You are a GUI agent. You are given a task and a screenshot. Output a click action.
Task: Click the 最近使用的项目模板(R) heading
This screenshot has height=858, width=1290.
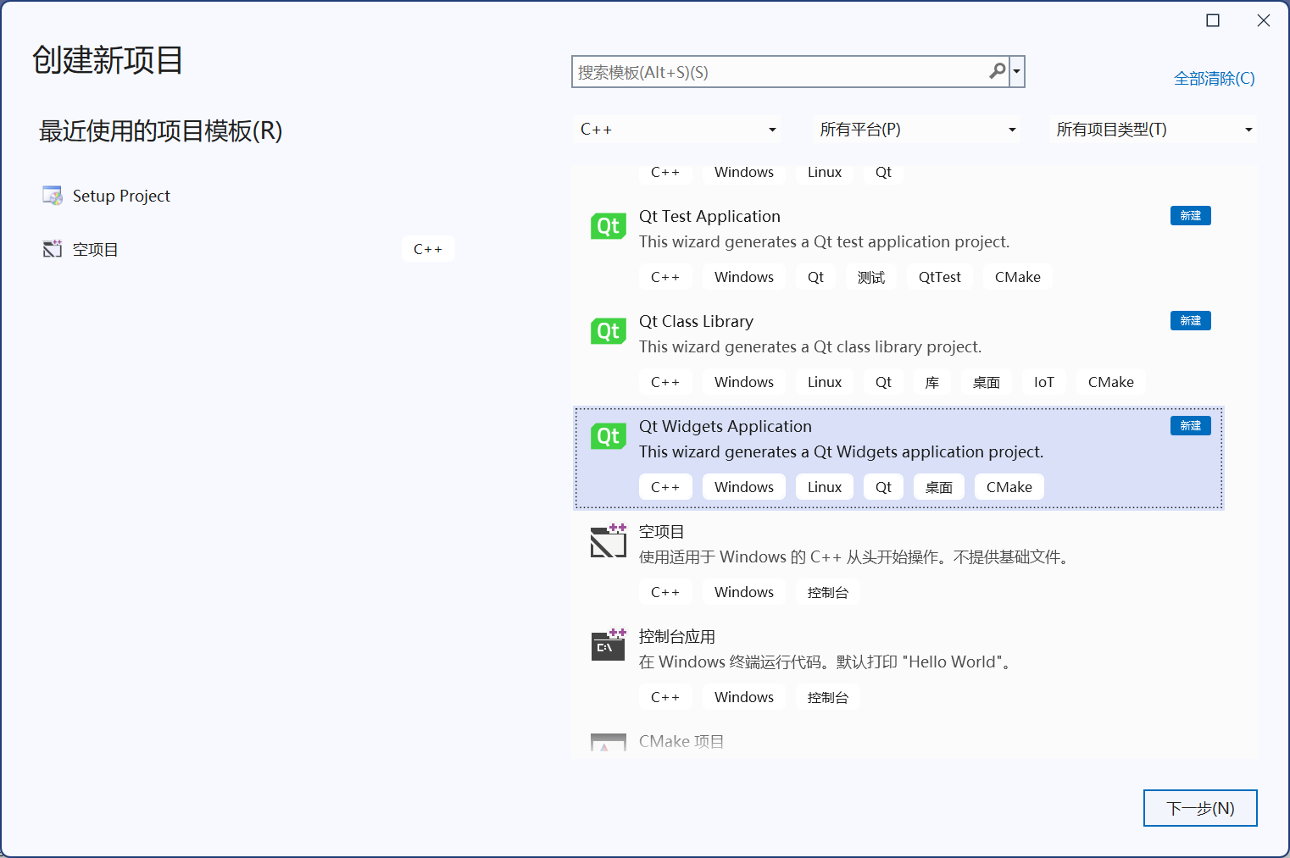160,131
